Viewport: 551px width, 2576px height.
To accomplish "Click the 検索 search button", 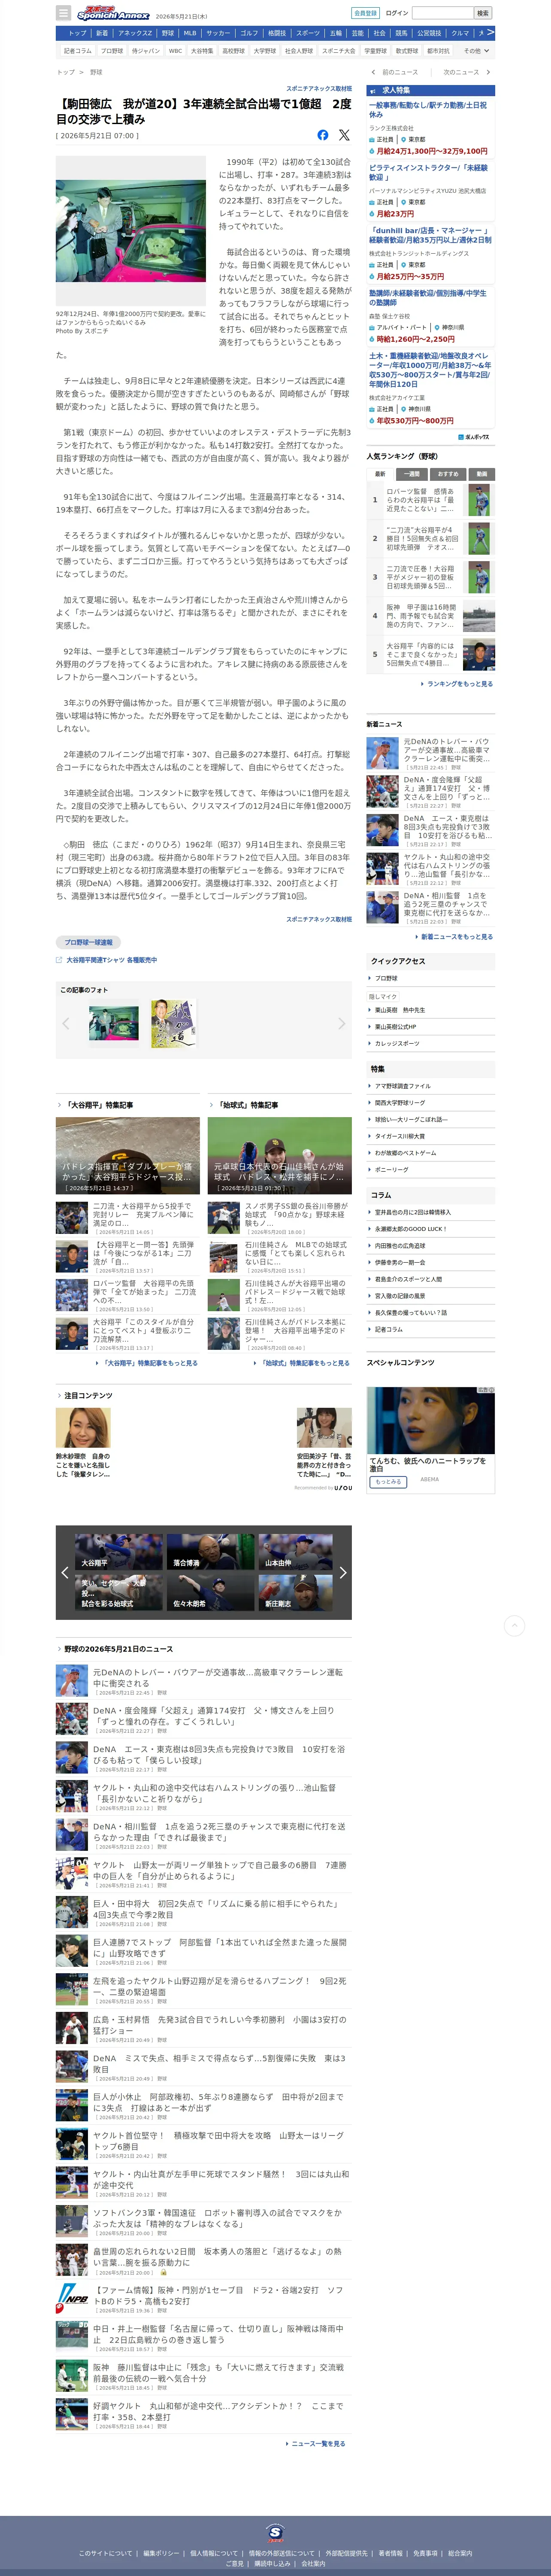I will coord(484,13).
